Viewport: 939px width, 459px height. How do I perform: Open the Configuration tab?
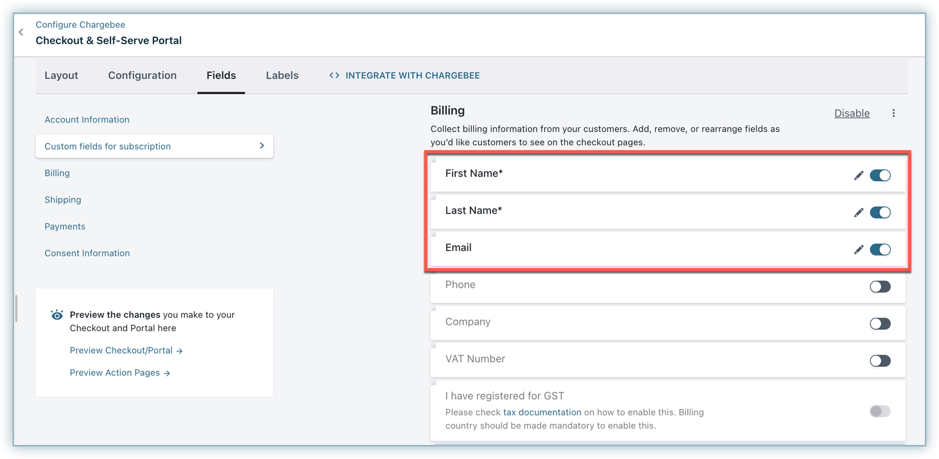coord(142,75)
